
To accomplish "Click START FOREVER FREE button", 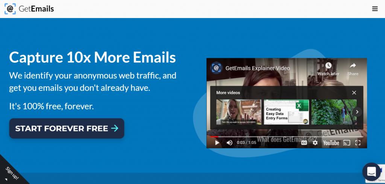I will pos(67,128).
